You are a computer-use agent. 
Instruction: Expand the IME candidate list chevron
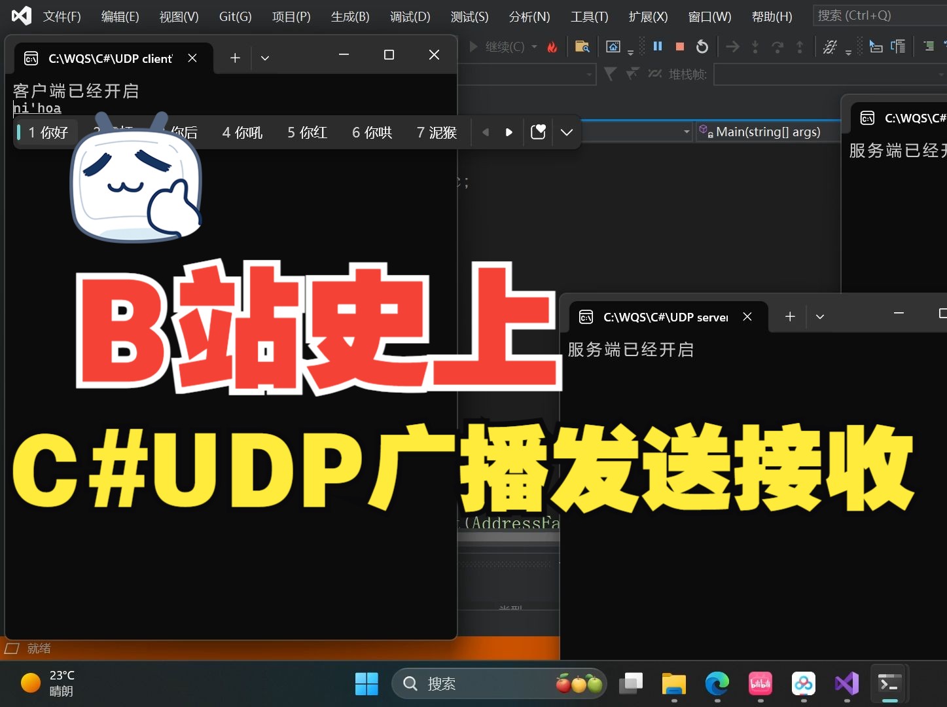(567, 132)
